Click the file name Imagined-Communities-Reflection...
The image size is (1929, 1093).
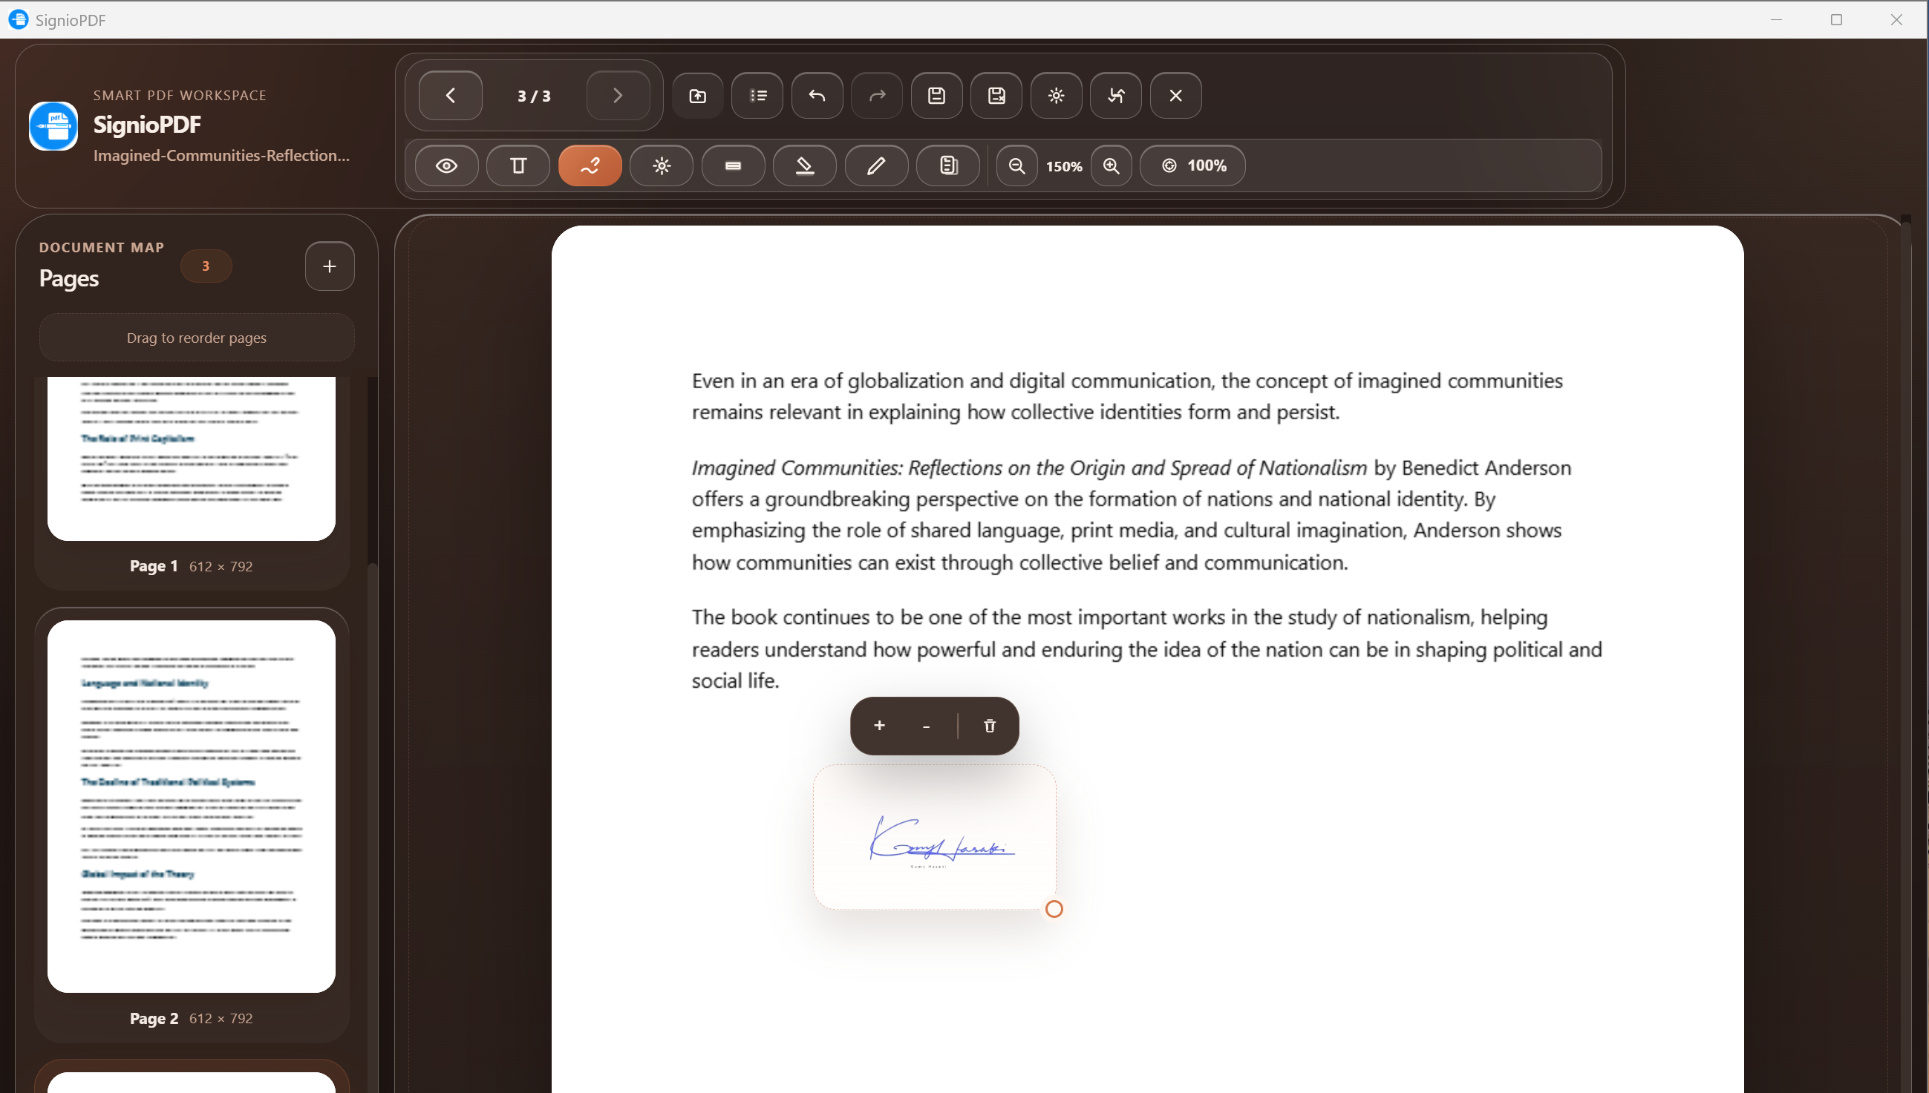tap(221, 155)
